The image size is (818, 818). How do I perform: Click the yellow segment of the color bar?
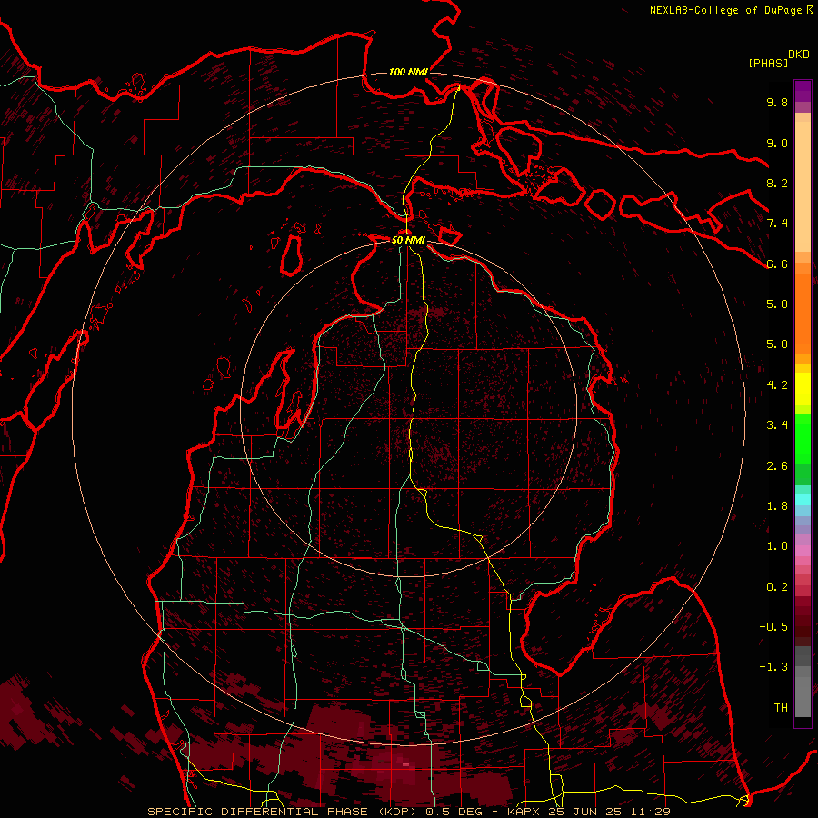click(803, 389)
